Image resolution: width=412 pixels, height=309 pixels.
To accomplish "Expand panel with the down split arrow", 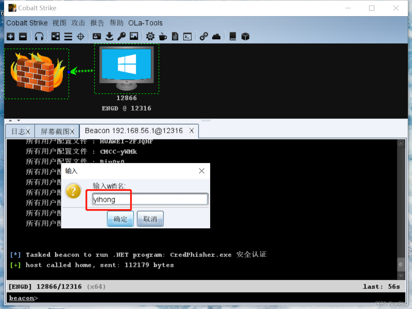I will pyautogui.click(x=18, y=121).
